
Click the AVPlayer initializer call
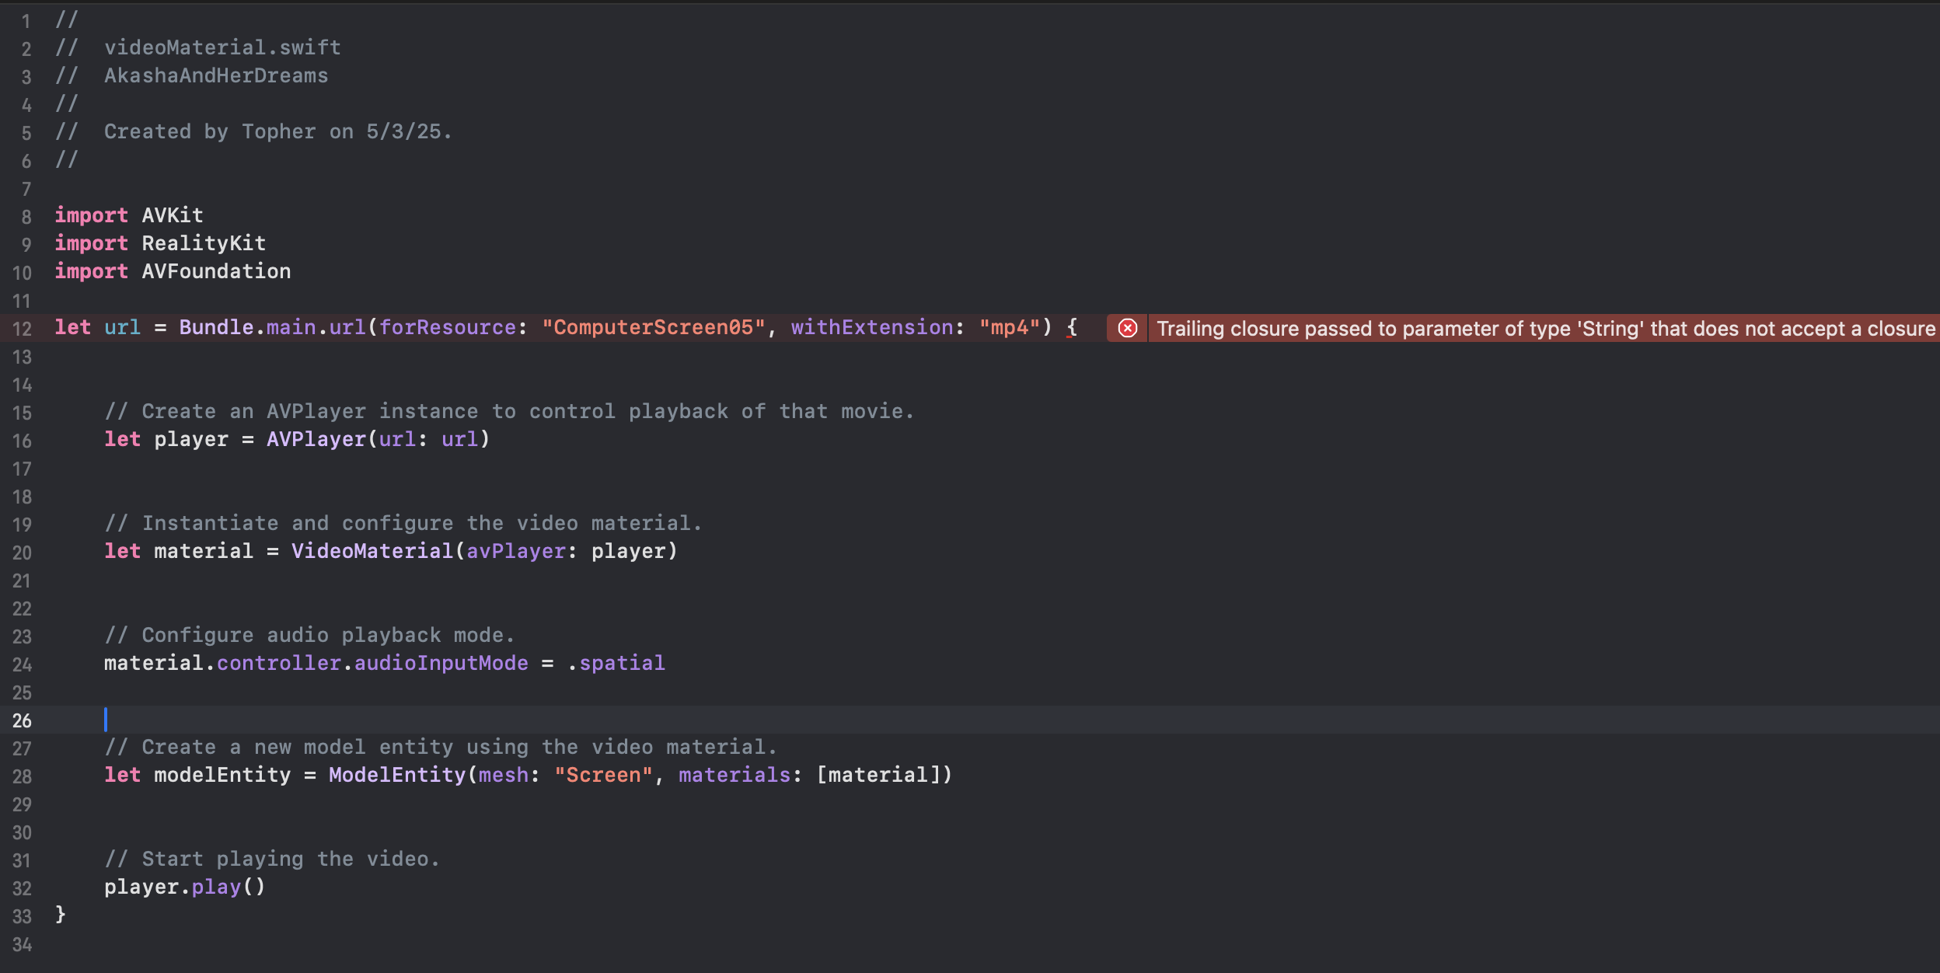(316, 439)
